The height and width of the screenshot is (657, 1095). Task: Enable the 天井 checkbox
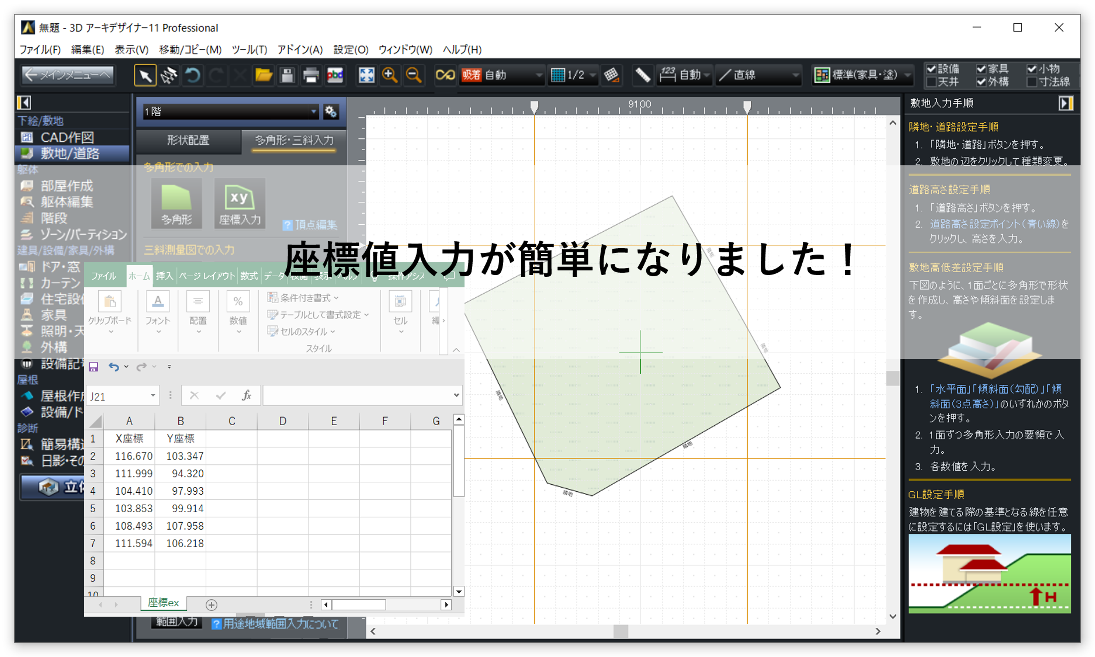(x=931, y=82)
